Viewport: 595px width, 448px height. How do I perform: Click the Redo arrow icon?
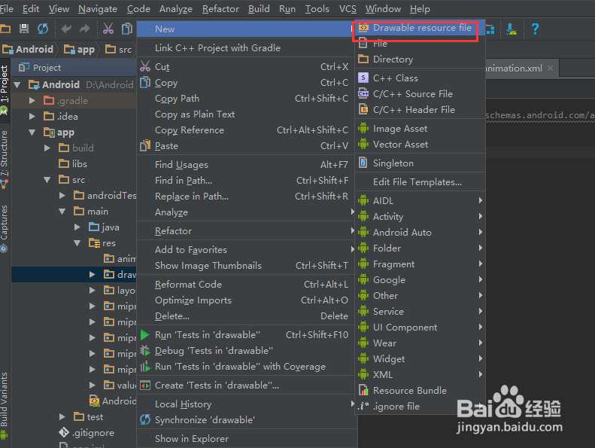click(84, 29)
